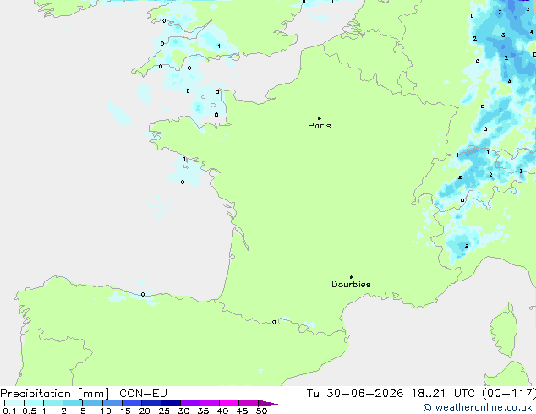Pick the 10–15 mm blue legend swatch
This screenshot has height=414, width=536.
point(112,403)
